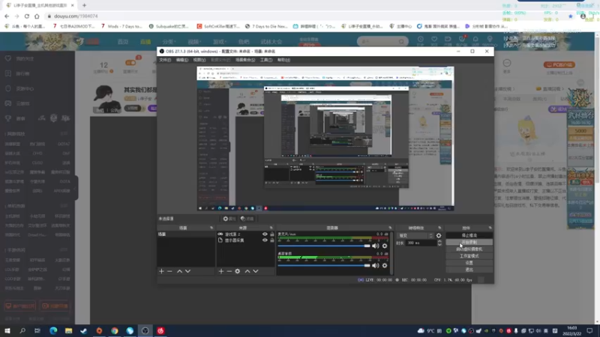This screenshot has height=337, width=600.
Task: Open the scene transition type dropdown
Action: point(415,236)
